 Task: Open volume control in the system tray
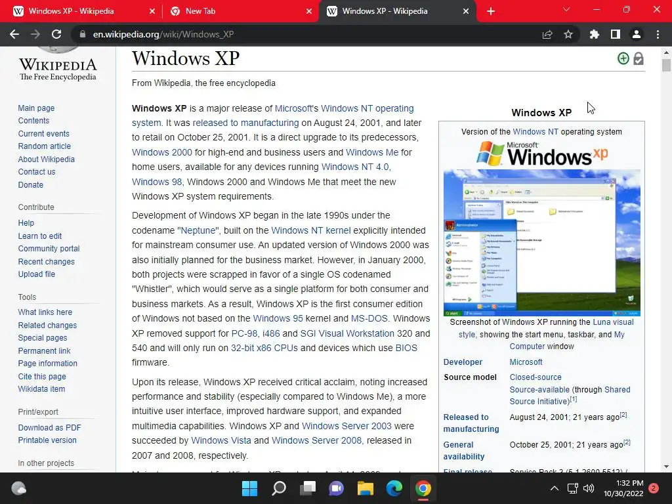click(x=589, y=488)
